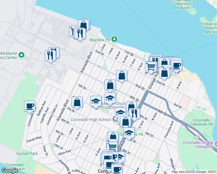Select the bottommost coffee cup marker
Image resolution: width=217 pixels, height=174 pixels.
point(117,169)
